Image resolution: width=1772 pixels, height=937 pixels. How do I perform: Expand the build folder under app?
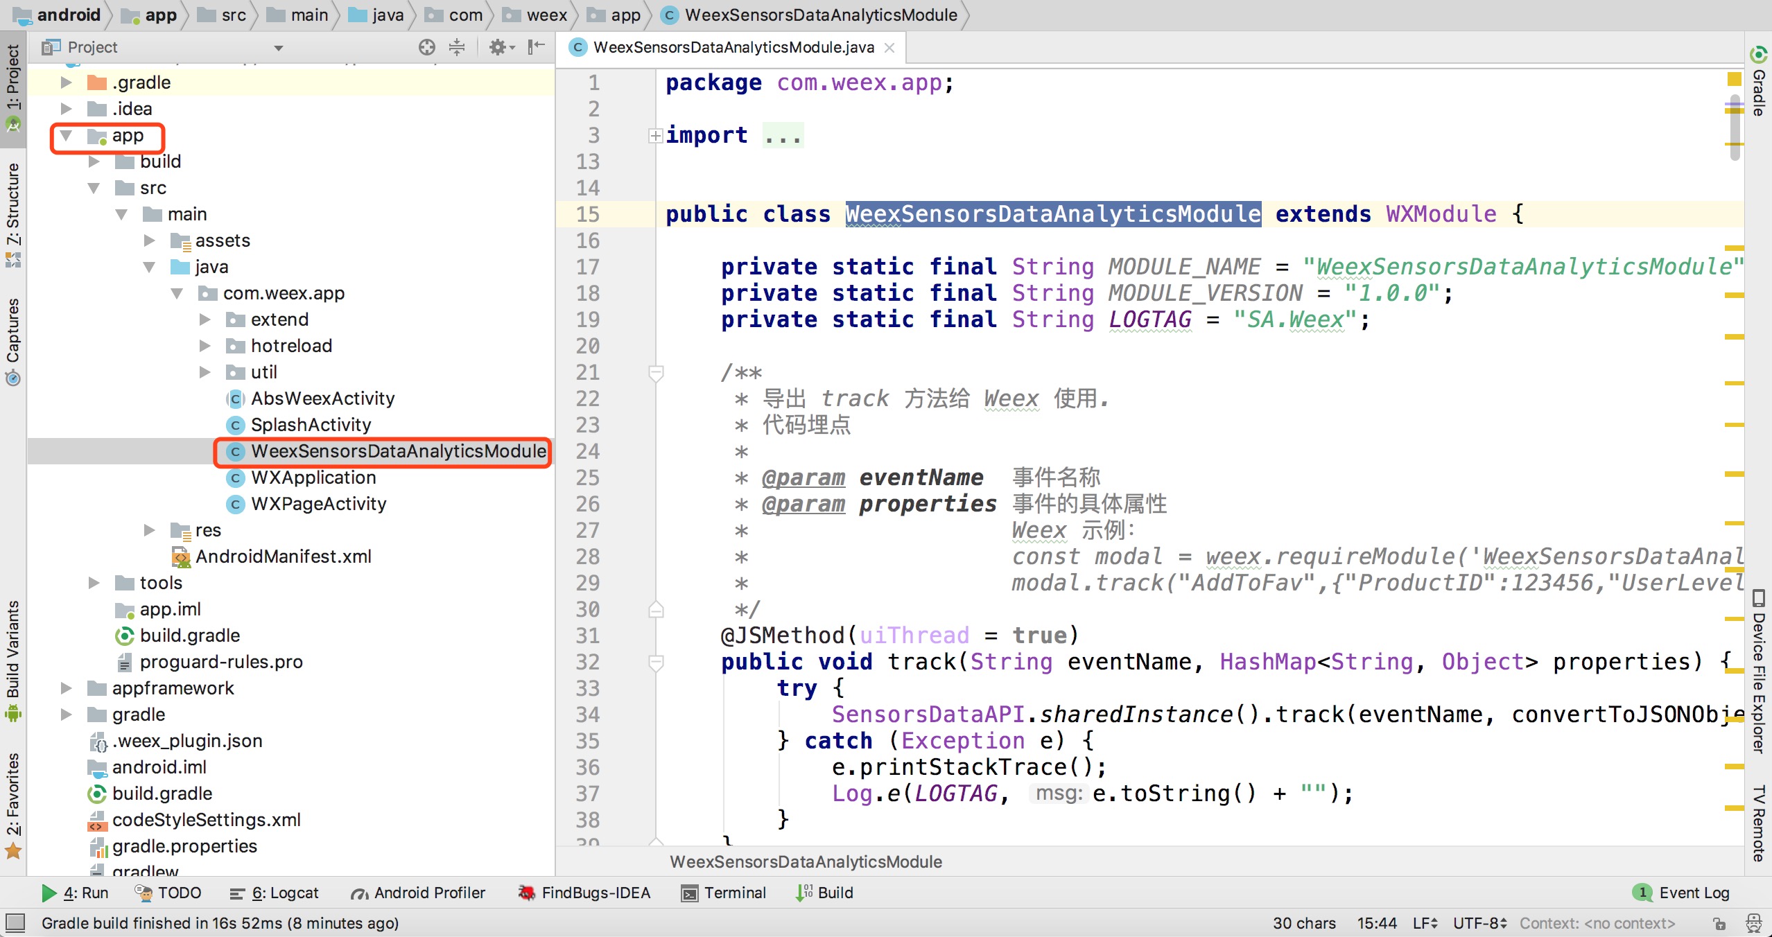coord(94,161)
